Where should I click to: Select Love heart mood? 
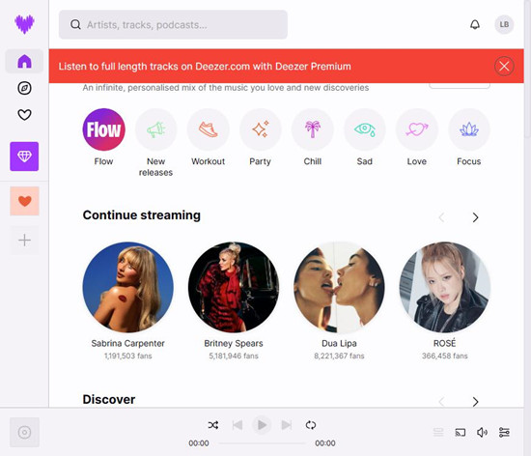pos(416,129)
